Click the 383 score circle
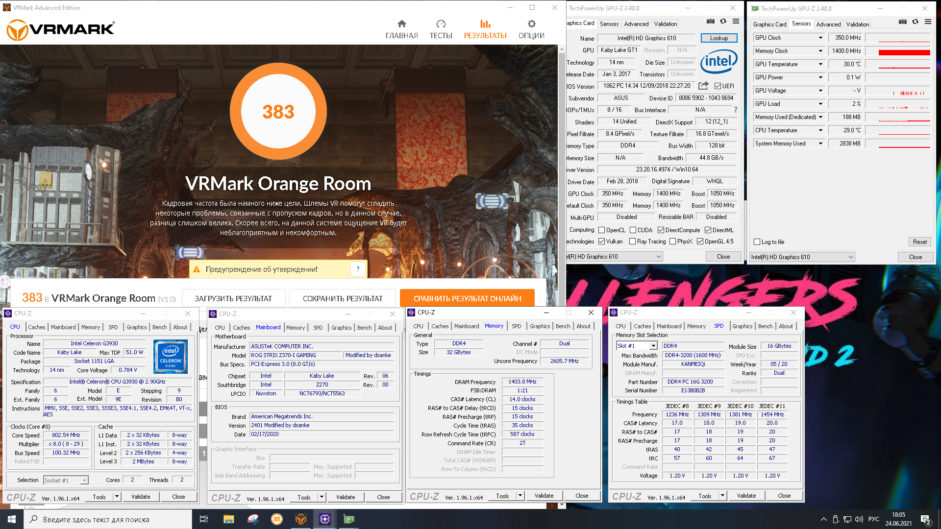This screenshot has width=941, height=529. tap(278, 111)
